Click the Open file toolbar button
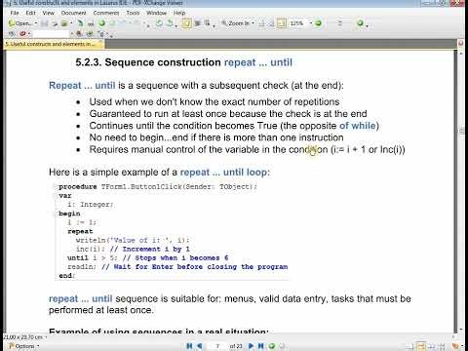 [x=20, y=23]
